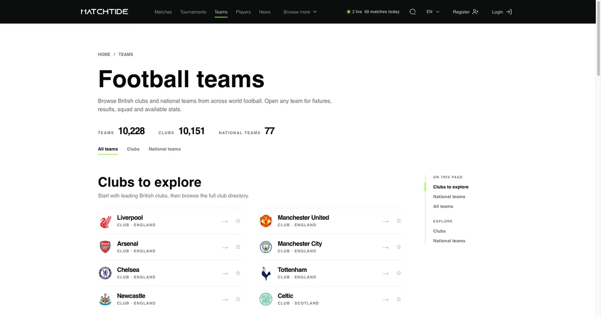Click the TEAMS breadcrumb

(x=126, y=55)
